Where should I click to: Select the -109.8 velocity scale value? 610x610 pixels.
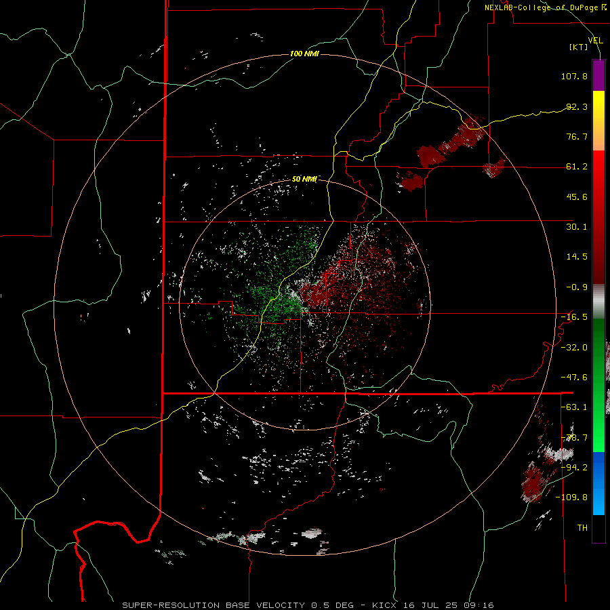tap(571, 497)
